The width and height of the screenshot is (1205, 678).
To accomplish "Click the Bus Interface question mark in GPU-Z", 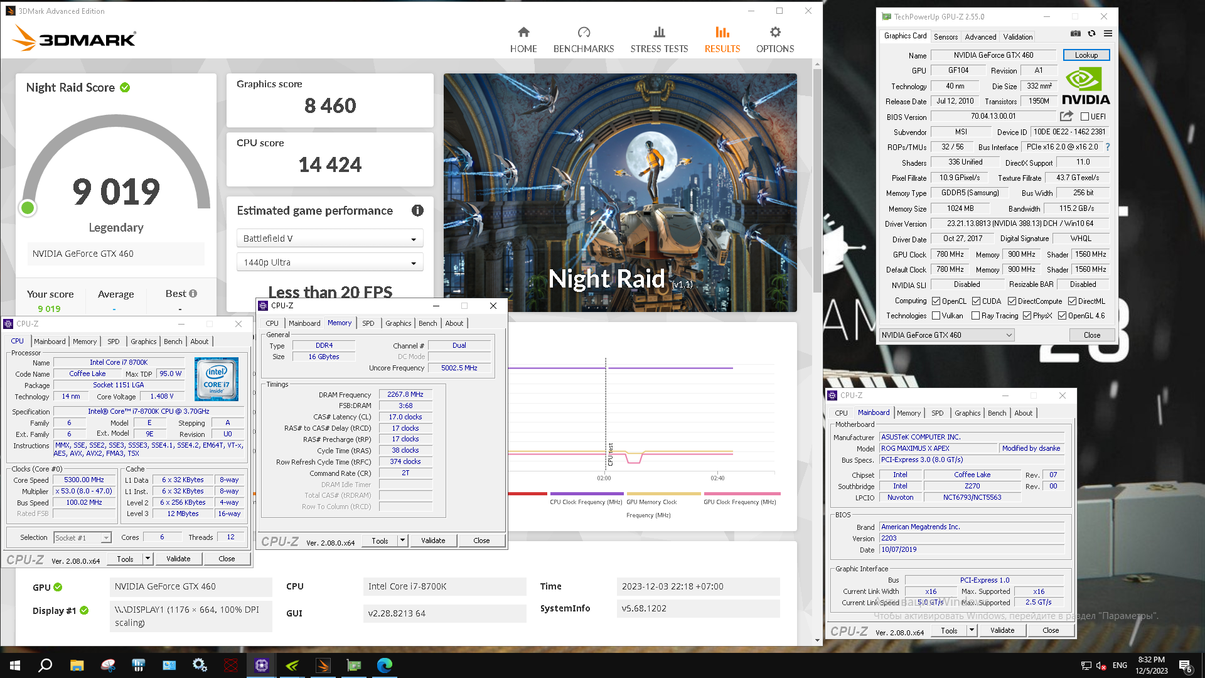I will pos(1108,147).
